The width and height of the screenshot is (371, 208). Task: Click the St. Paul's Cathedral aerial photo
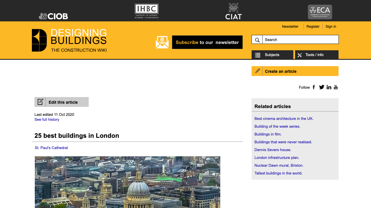click(128, 182)
